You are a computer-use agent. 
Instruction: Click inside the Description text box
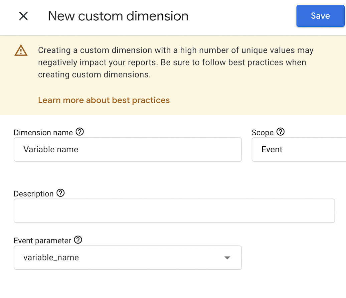tap(174, 210)
